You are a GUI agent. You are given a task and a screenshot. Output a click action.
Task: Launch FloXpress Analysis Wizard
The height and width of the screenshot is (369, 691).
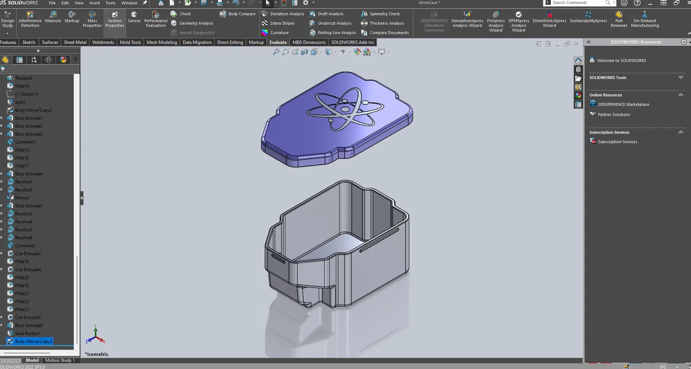[x=496, y=22]
